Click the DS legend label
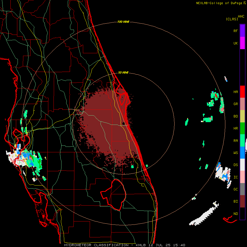The height and width of the screenshot is (247, 247). 235,165
